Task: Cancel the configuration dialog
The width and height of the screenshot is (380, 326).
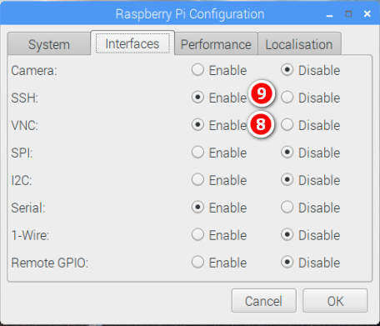Action: (x=264, y=301)
